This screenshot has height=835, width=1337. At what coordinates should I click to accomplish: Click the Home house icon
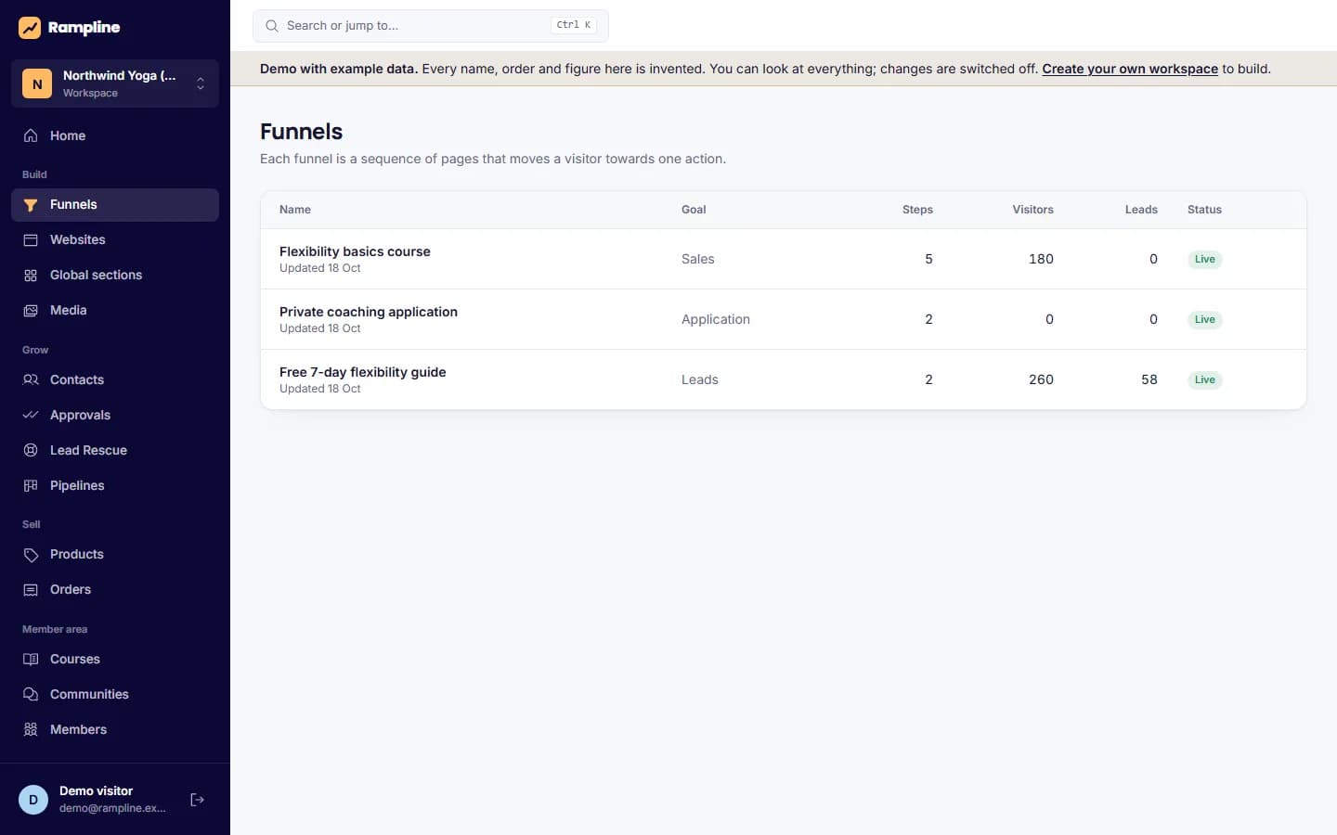click(x=31, y=135)
